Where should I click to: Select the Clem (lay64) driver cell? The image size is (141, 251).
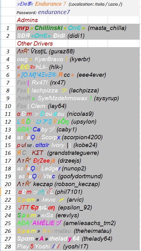pos(78,106)
